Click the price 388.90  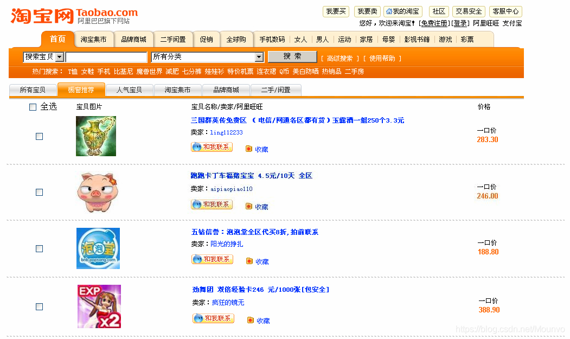pyautogui.click(x=489, y=310)
